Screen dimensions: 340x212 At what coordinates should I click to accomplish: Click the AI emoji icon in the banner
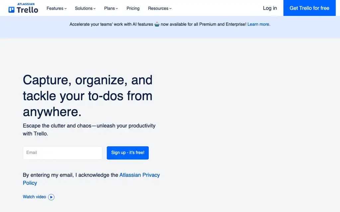[x=157, y=24]
